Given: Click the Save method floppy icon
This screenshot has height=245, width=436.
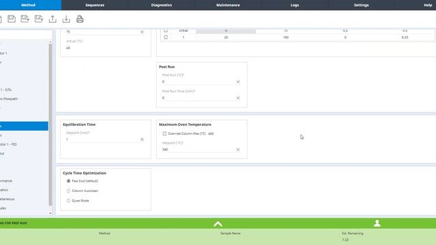Looking at the screenshot, I should tap(12, 19).
